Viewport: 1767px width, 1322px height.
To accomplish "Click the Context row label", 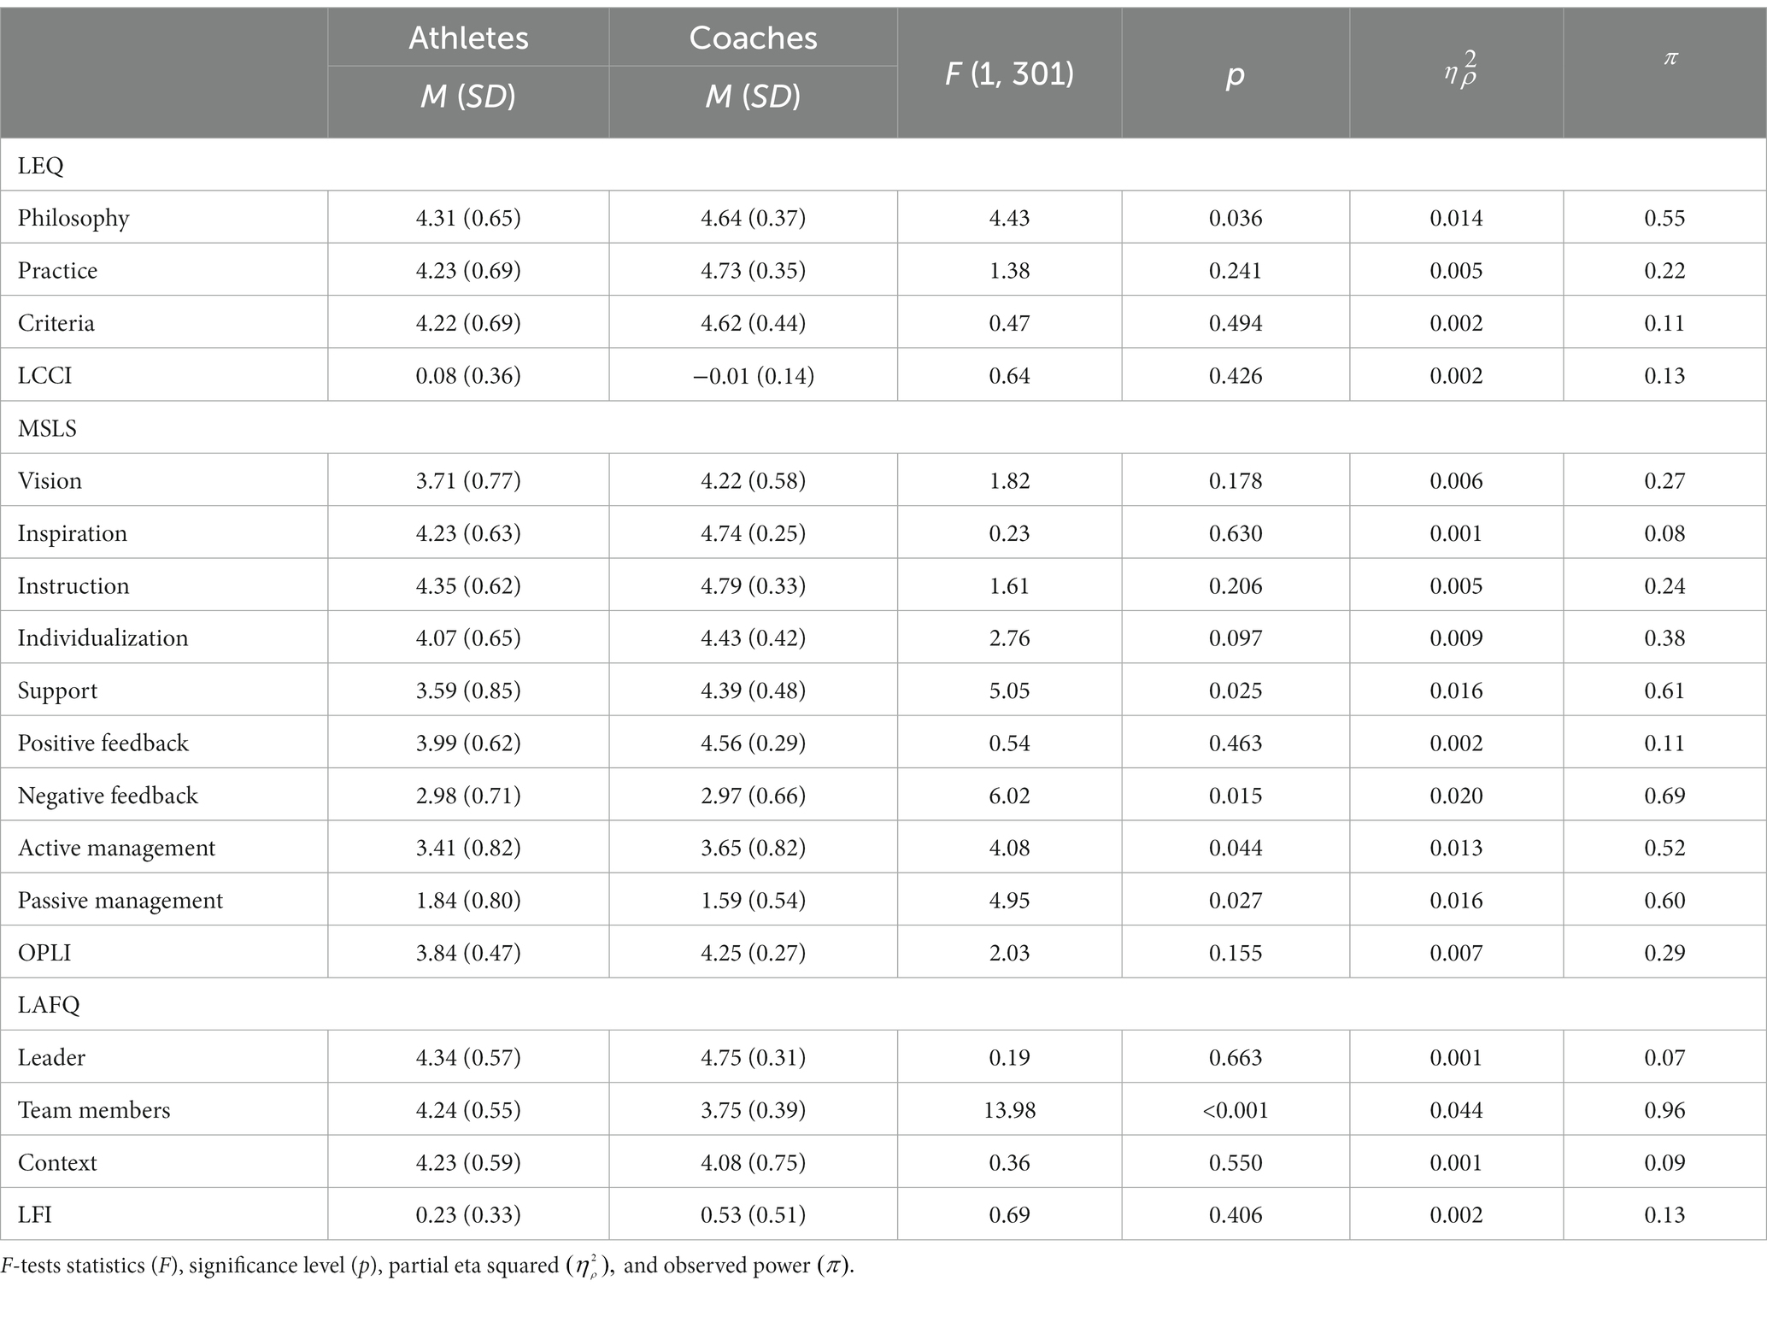I will click(x=57, y=1162).
